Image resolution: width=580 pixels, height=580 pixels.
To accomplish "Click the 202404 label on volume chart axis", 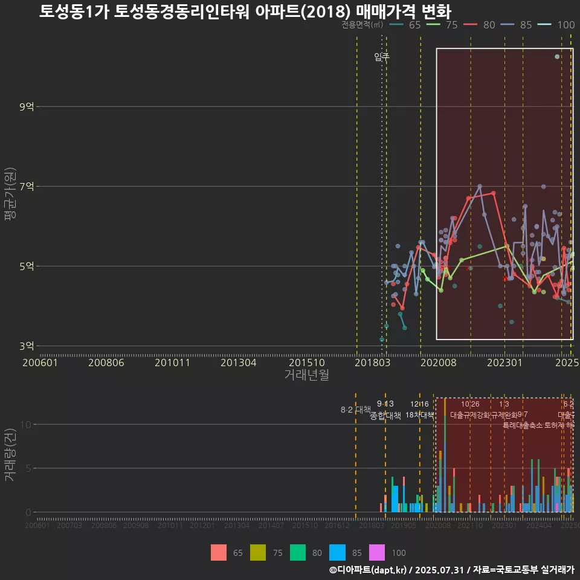I will click(x=539, y=526).
